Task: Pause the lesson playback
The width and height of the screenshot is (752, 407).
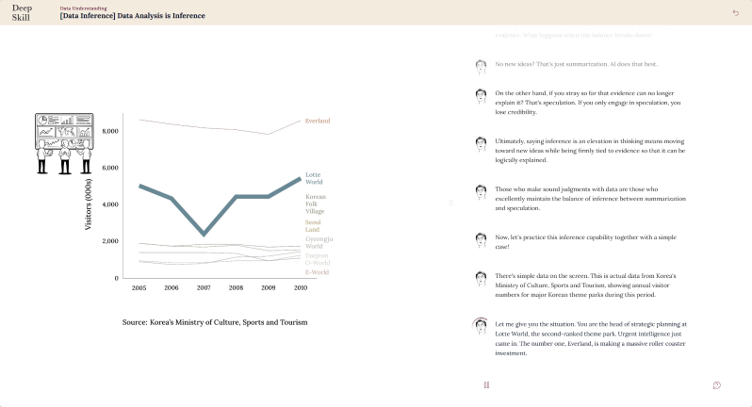Action: coord(486,385)
